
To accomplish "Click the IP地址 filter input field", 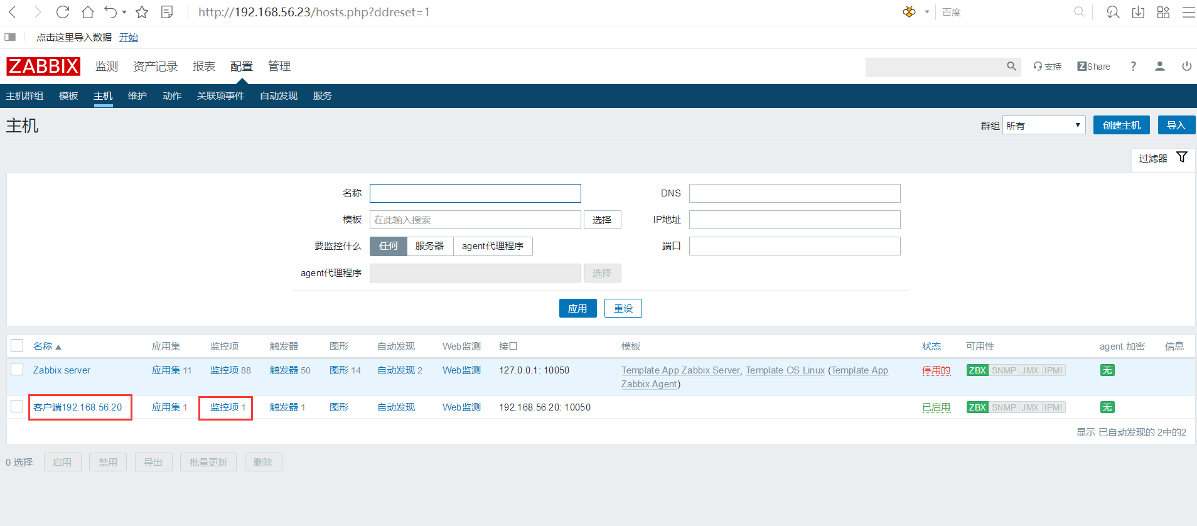I will (x=795, y=220).
